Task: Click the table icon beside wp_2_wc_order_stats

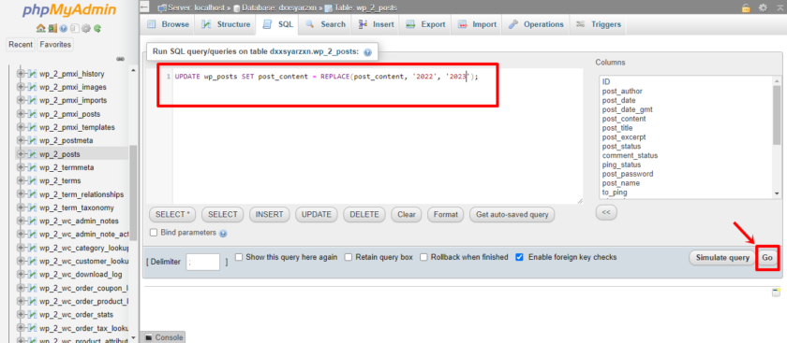Action: point(32,315)
